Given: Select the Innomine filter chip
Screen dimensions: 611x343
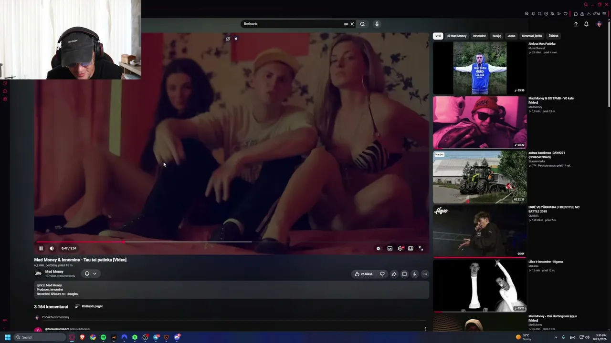Looking at the screenshot, I should click(x=479, y=36).
